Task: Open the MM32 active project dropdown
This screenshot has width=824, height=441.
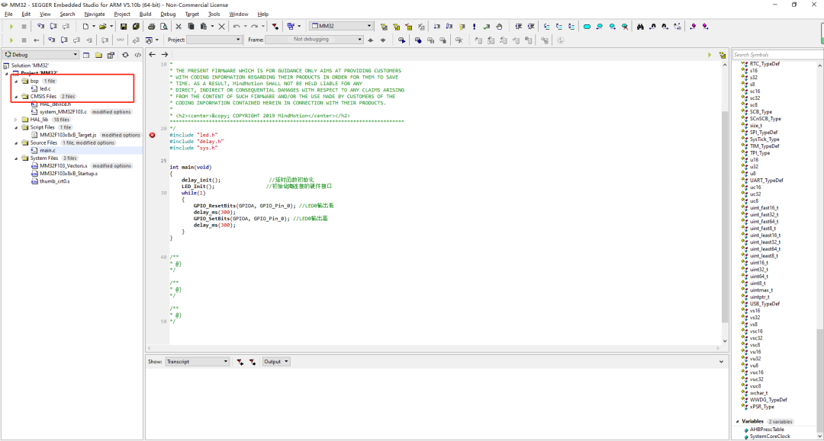Action: coord(341,26)
